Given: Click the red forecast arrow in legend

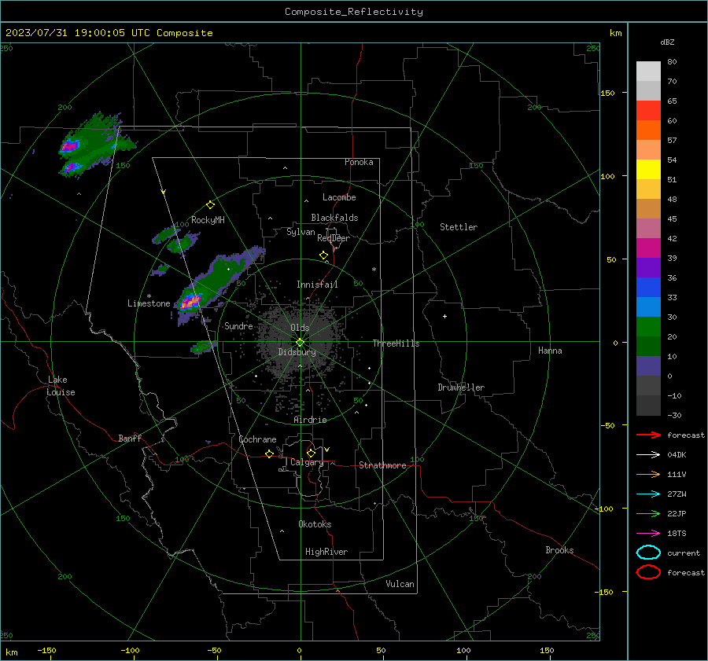Looking at the screenshot, I should (x=648, y=435).
